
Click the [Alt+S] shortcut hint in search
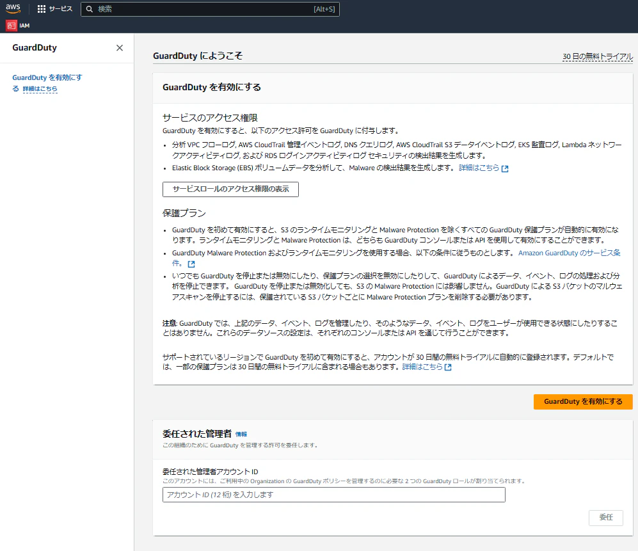(x=324, y=9)
